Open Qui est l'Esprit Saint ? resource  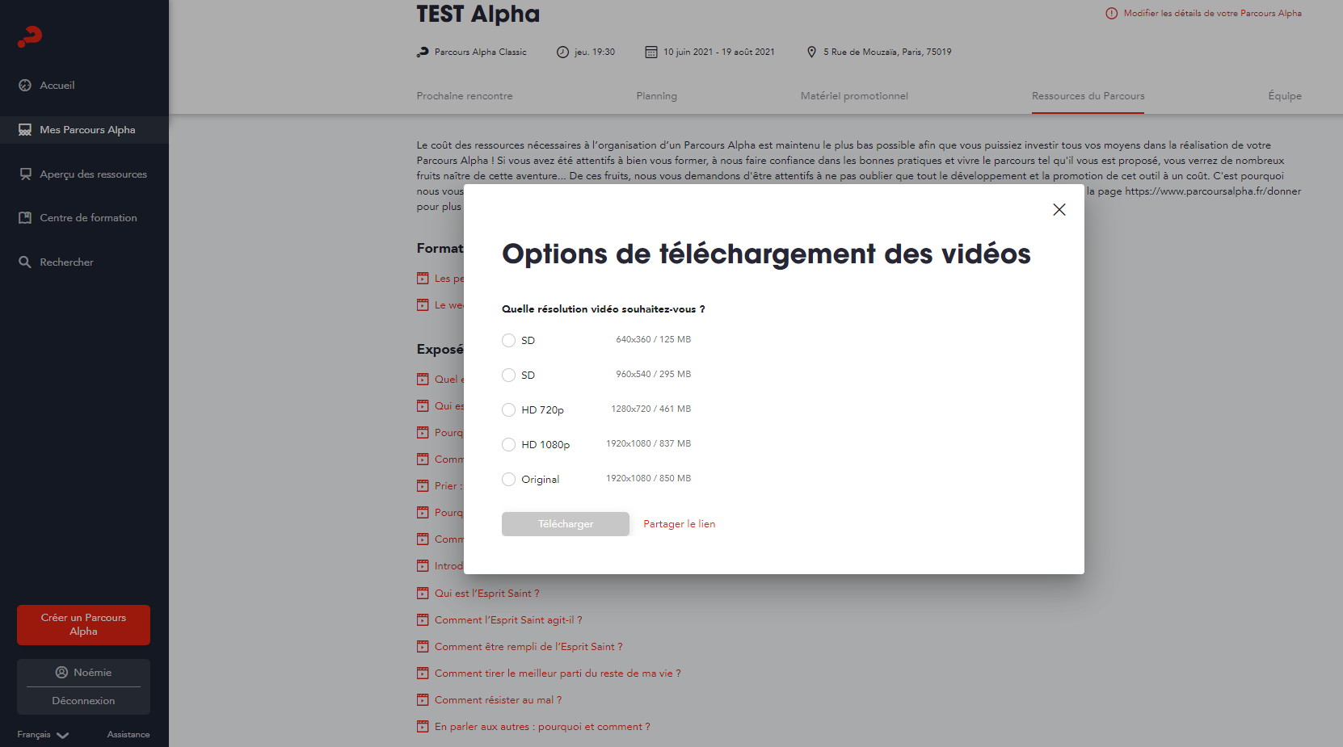[486, 594]
